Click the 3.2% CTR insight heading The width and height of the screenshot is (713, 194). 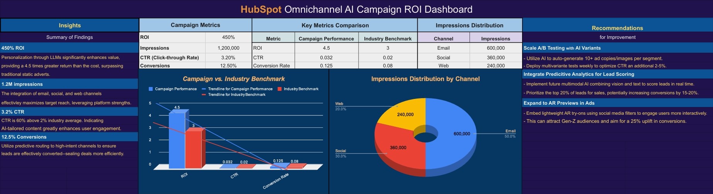pos(70,112)
